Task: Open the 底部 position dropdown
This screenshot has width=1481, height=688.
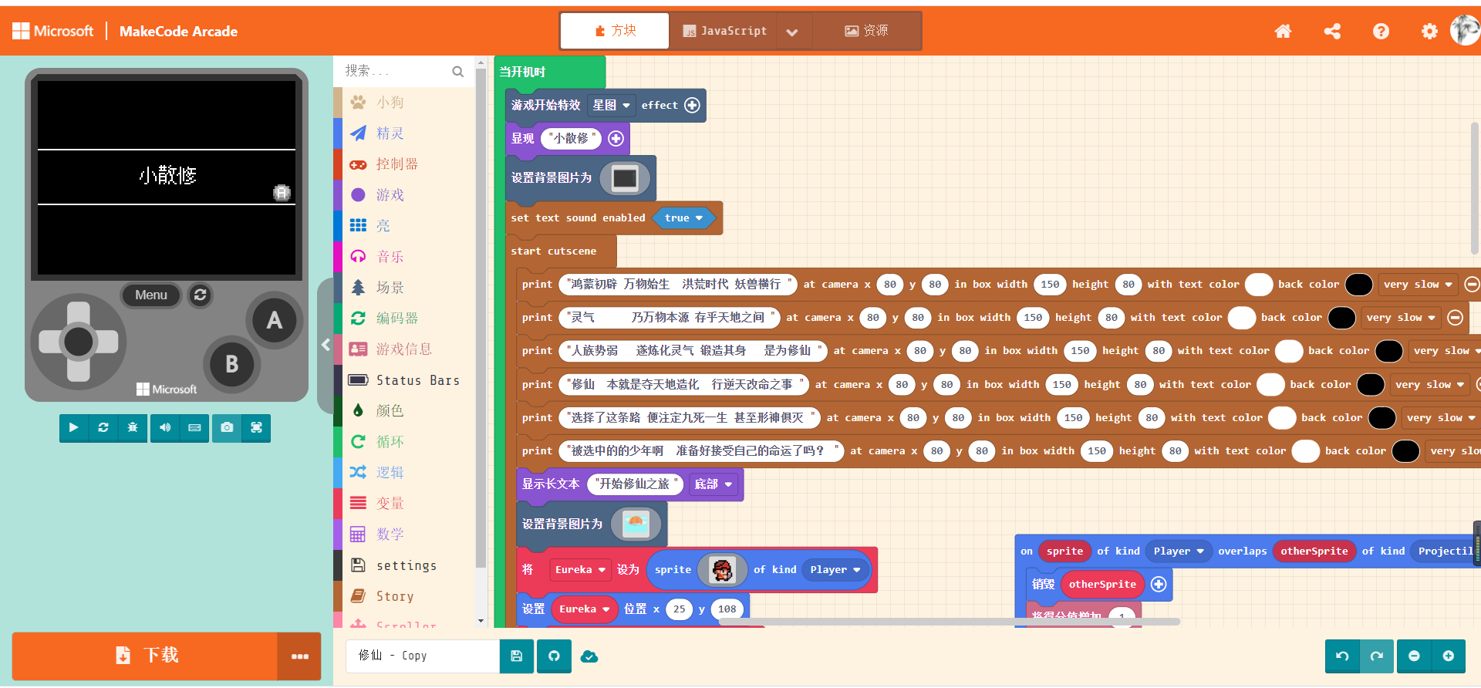Action: coord(713,484)
